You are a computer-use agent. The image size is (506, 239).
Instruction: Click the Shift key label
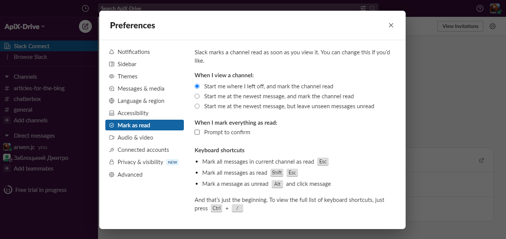(x=277, y=172)
